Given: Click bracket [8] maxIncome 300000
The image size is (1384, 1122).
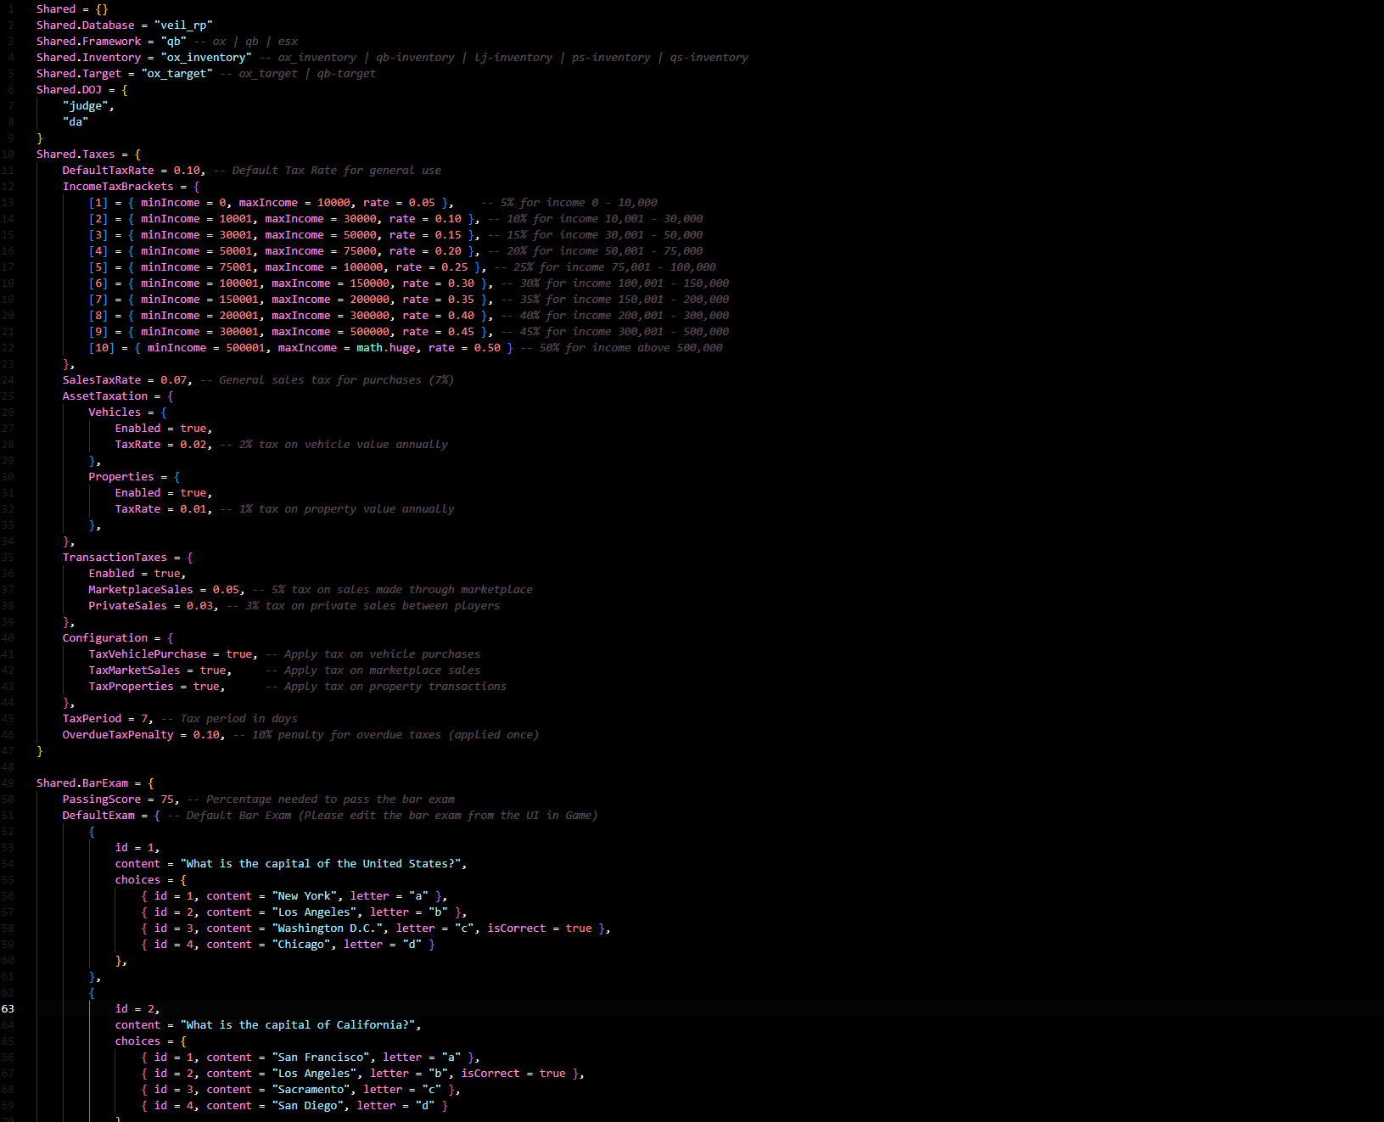Looking at the screenshot, I should point(370,315).
